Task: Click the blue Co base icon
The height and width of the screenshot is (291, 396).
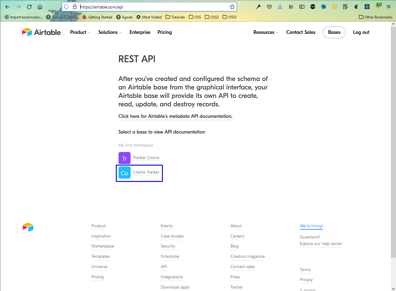Action: [x=125, y=173]
